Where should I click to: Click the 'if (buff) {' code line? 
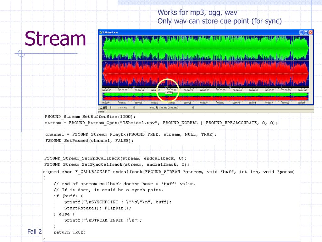tap(68, 196)
